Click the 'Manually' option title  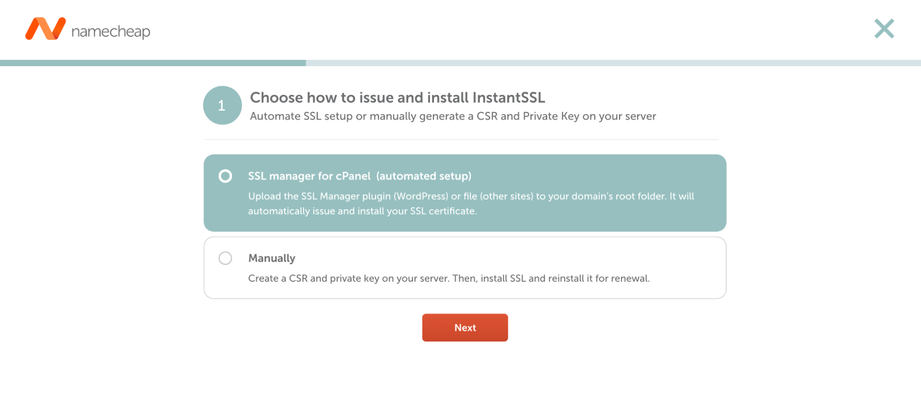point(272,258)
